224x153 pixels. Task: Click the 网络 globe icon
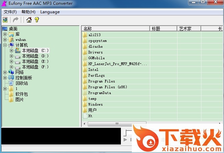pyautogui.click(x=11, y=72)
